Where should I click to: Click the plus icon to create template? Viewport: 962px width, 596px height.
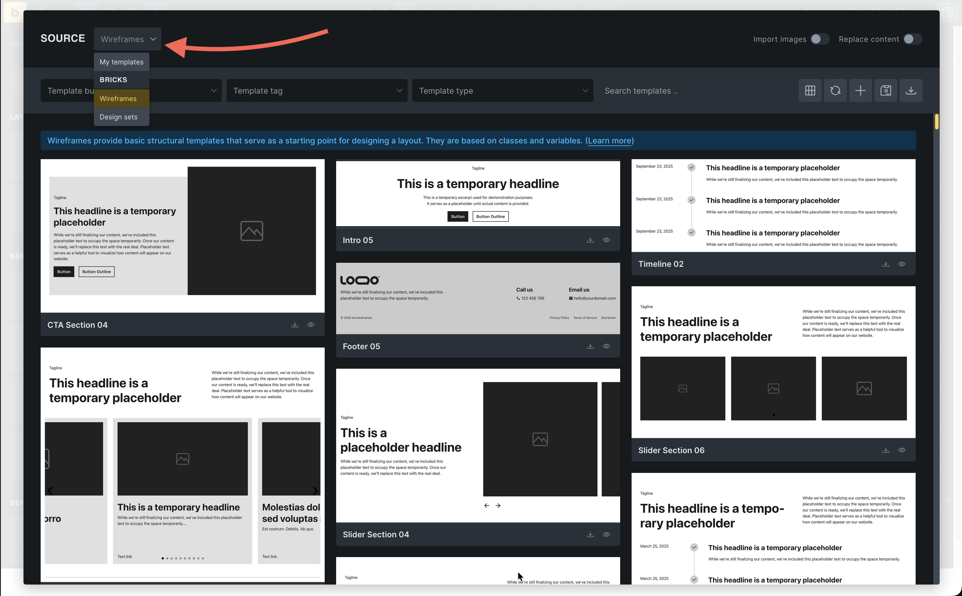click(x=860, y=91)
